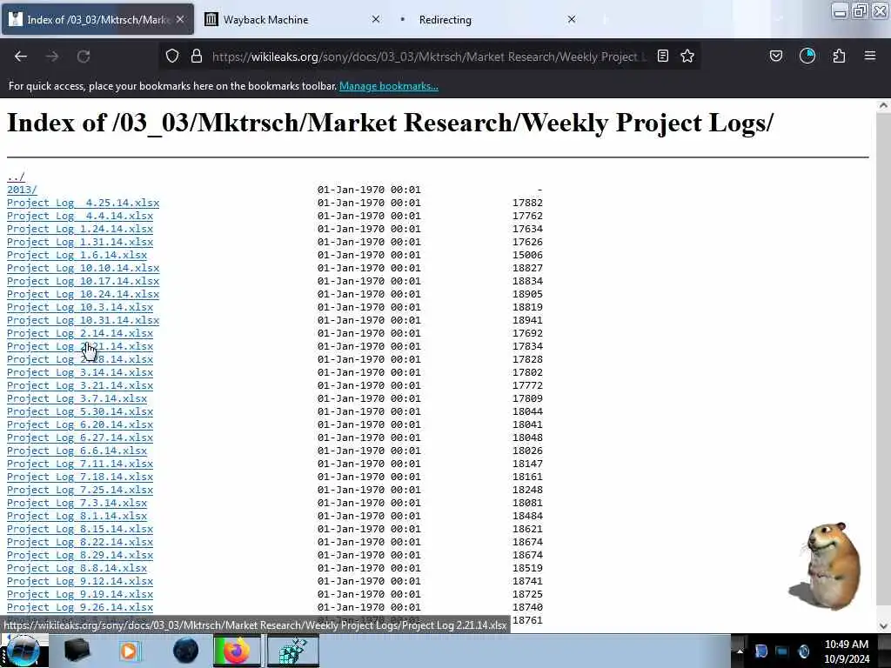Open Project Log 5.30.14.xlsx
891x668 pixels.
coord(80,411)
